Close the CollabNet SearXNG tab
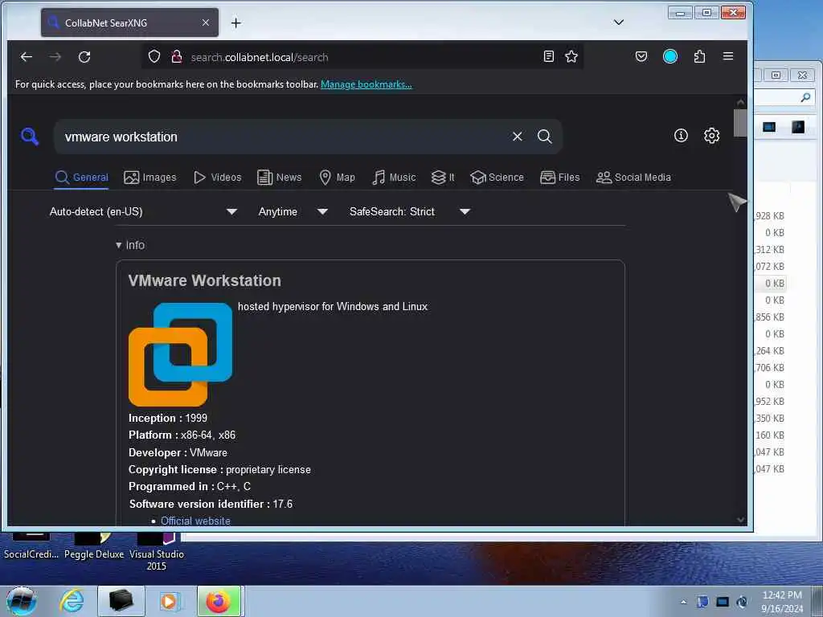Screen dimensions: 823x617 click(x=206, y=22)
